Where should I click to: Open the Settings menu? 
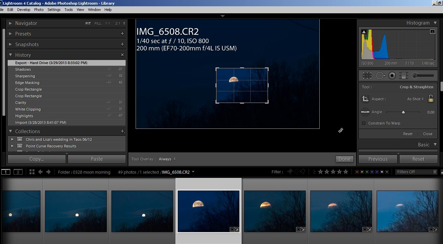(54, 10)
